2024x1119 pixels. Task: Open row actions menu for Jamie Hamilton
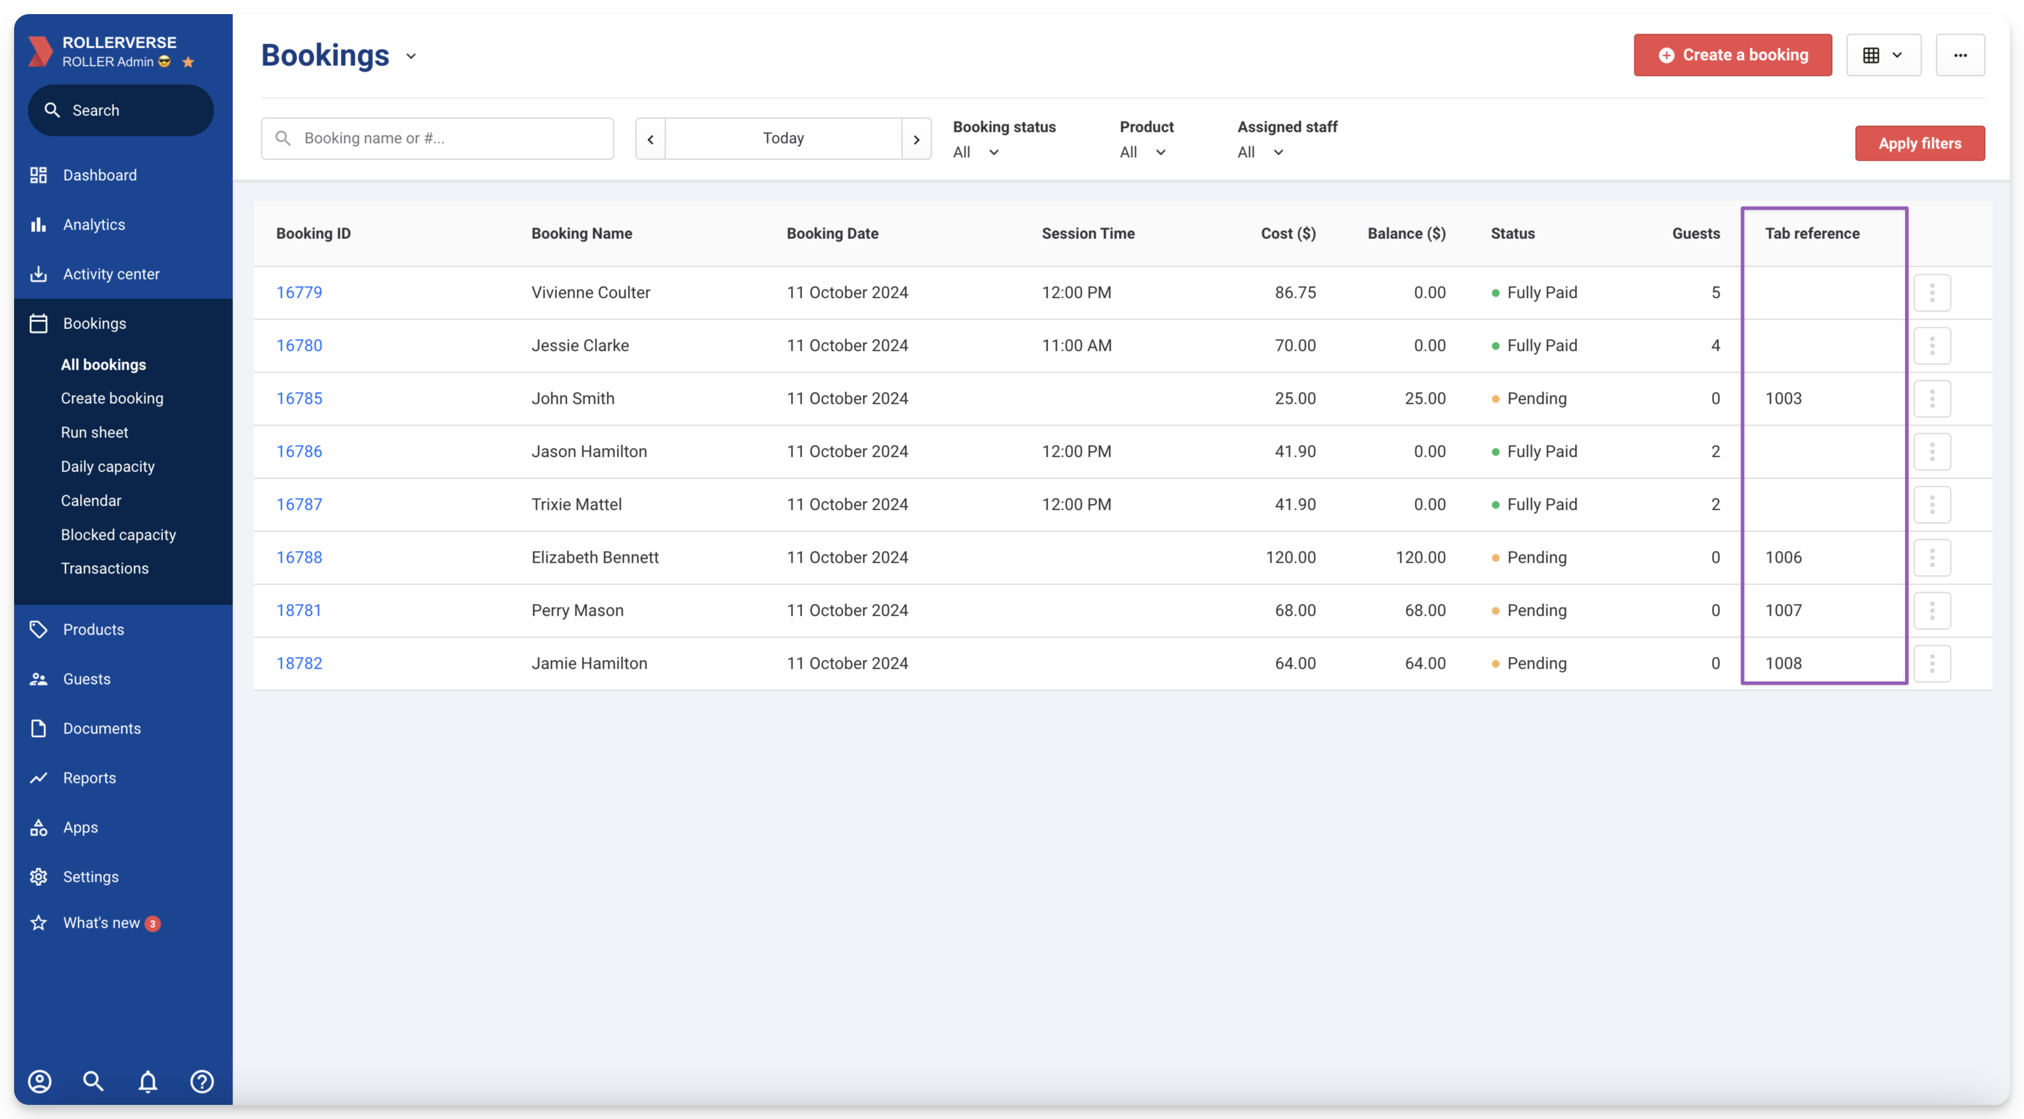click(1932, 664)
